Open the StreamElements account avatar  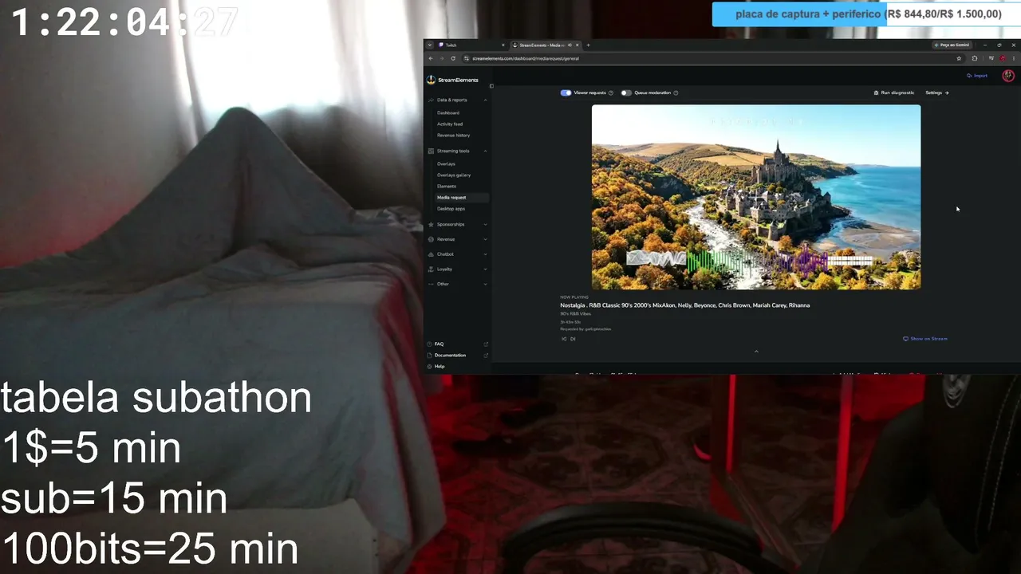(1008, 76)
